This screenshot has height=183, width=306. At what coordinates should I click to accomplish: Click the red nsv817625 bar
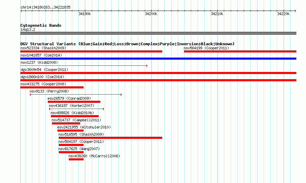coord(71,152)
